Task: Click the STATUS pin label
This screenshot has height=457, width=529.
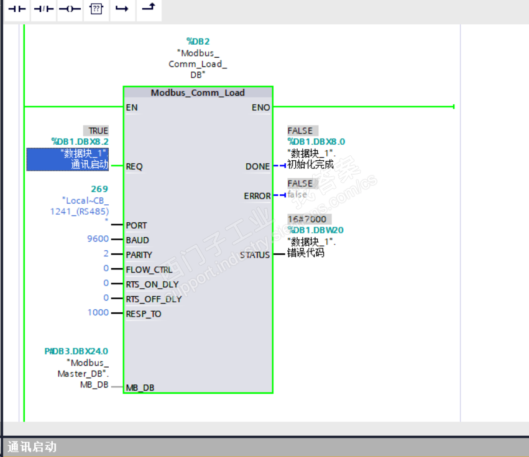Action: click(x=255, y=255)
